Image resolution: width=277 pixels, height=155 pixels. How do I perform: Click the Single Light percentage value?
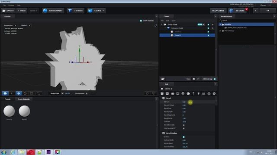tap(68, 93)
